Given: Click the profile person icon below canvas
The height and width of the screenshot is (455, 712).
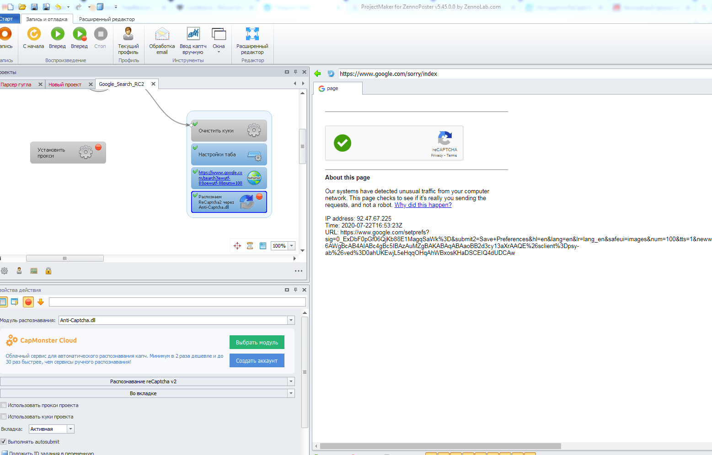Looking at the screenshot, I should tap(19, 271).
